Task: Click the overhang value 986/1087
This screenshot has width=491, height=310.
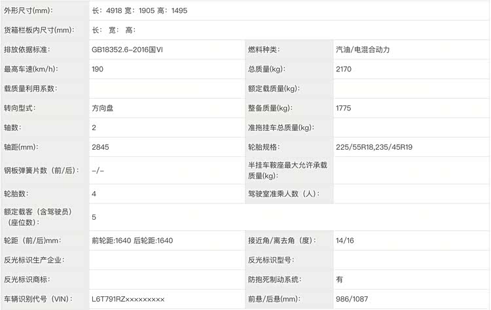Action: click(x=351, y=299)
